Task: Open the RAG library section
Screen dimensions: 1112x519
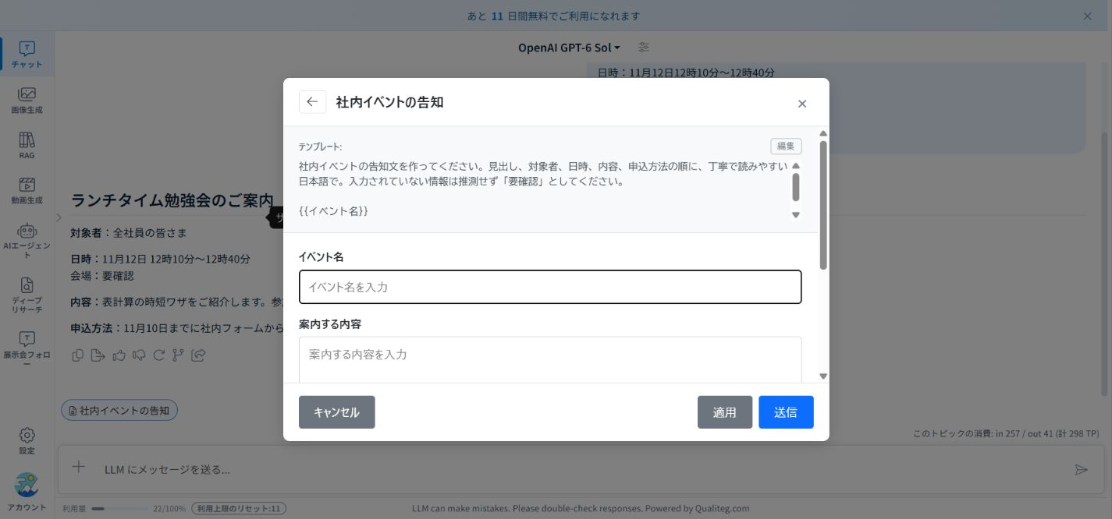Action: tap(27, 146)
